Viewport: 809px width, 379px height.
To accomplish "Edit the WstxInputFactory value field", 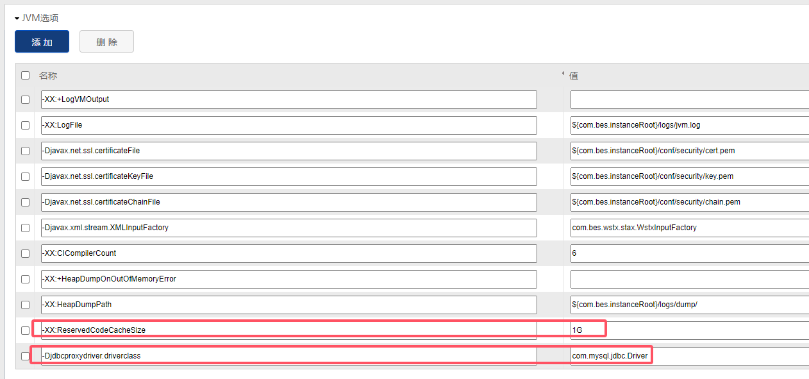I will click(x=689, y=228).
